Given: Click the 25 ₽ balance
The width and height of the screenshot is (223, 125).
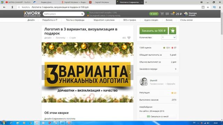Looking at the screenshot, I should 179,14.
